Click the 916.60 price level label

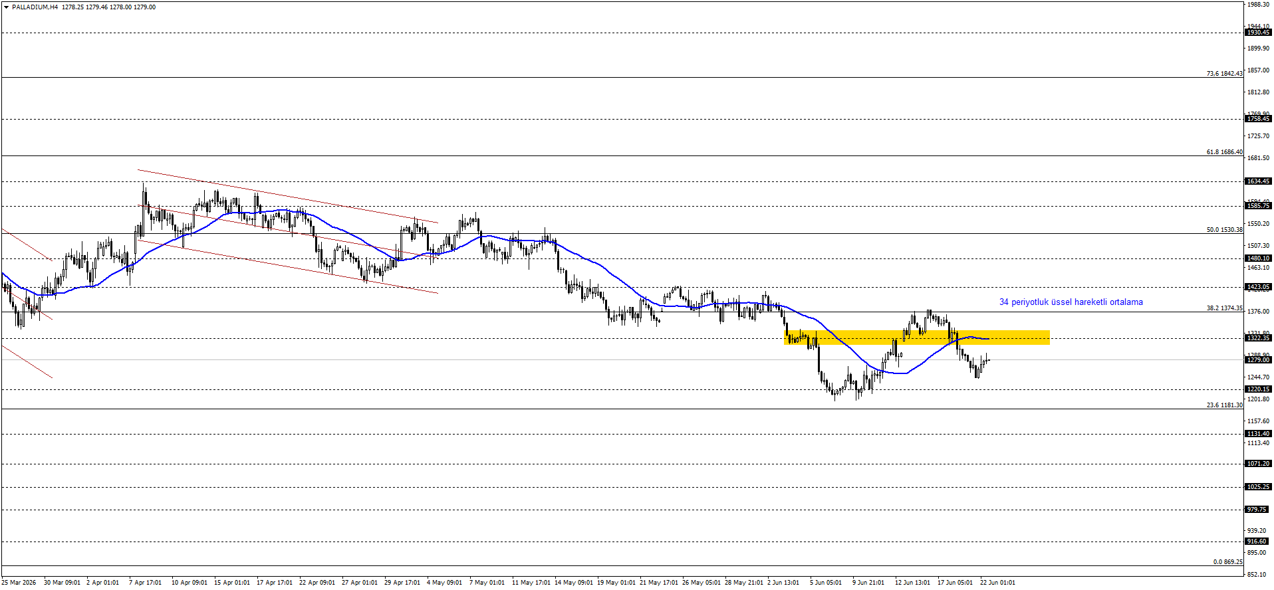tap(1256, 541)
